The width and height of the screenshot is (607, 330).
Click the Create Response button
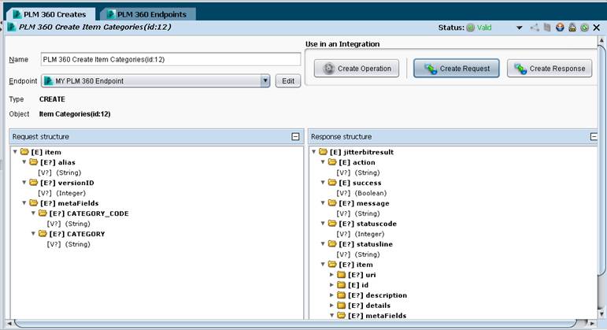(550, 69)
